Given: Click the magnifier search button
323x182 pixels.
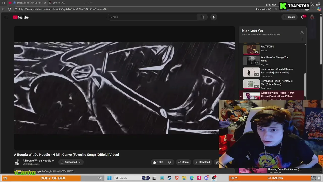Looking at the screenshot, I should pyautogui.click(x=202, y=17).
